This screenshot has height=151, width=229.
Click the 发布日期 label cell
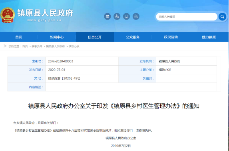click(x=27, y=70)
